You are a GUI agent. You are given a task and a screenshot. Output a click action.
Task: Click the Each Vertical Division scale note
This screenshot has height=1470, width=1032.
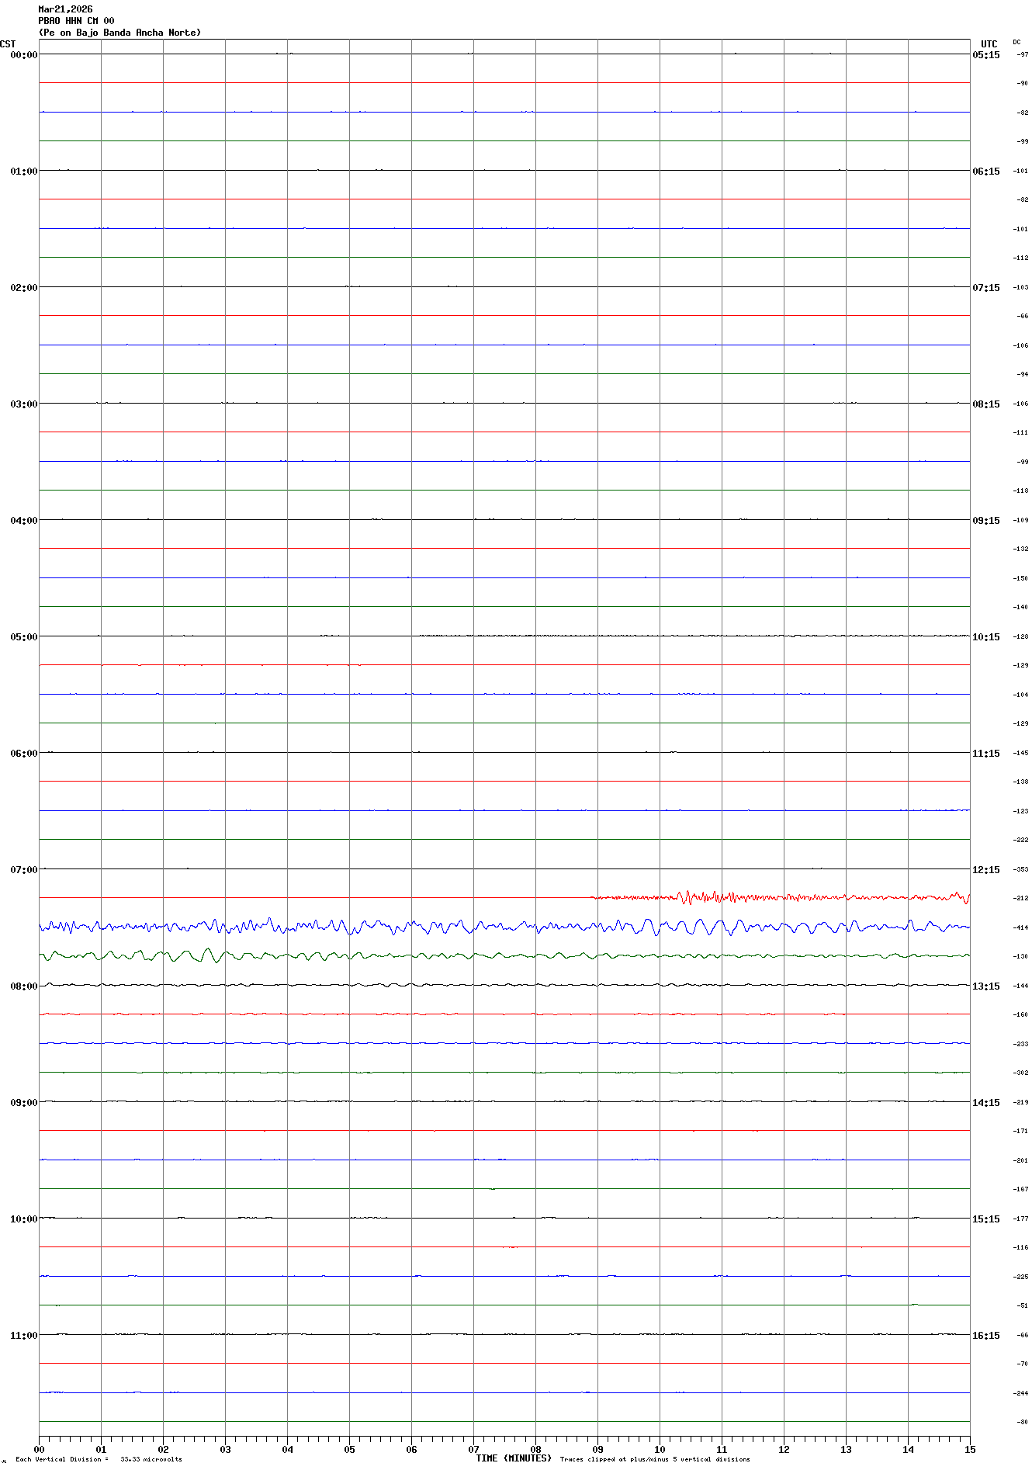[99, 1459]
